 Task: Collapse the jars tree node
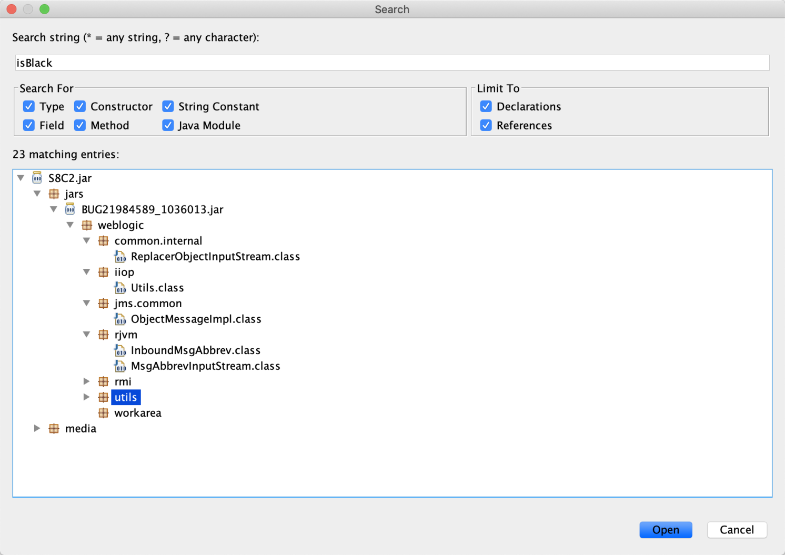point(37,194)
